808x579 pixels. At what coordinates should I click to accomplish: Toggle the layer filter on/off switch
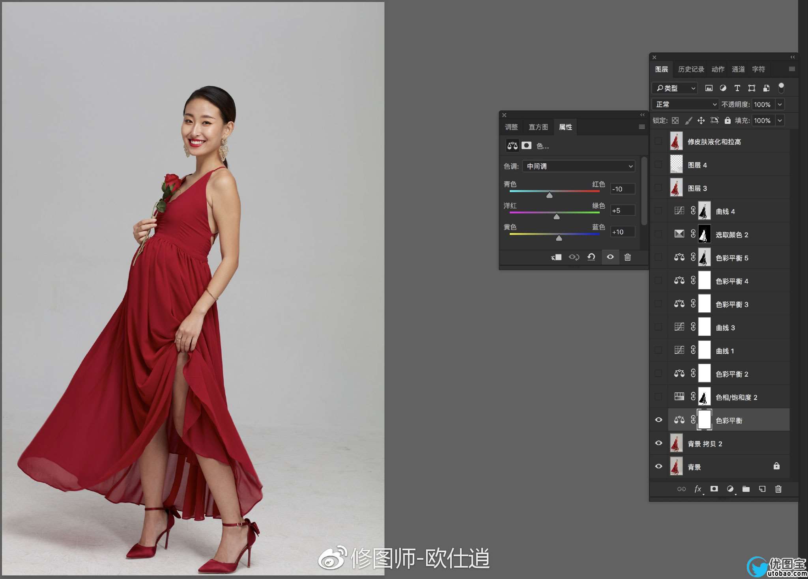tap(781, 88)
